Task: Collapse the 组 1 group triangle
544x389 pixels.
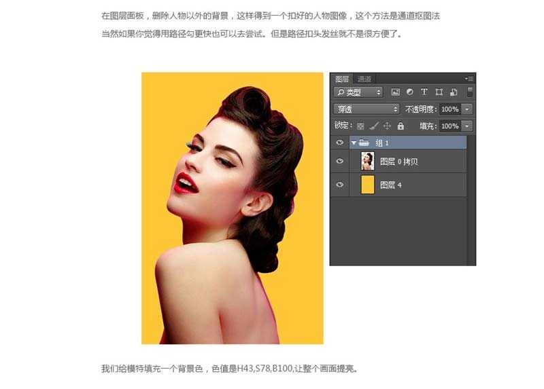Action: point(354,143)
